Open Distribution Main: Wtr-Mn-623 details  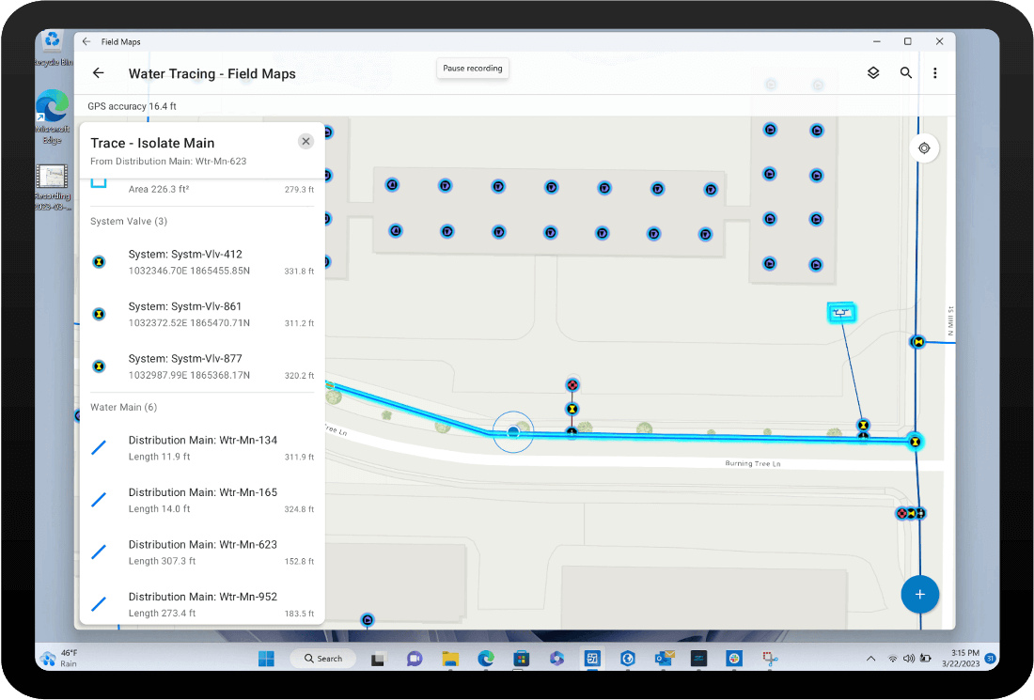202,552
